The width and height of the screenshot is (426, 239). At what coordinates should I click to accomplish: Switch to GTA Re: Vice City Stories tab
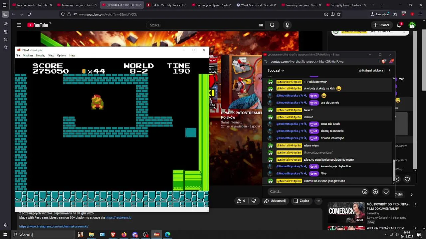click(167, 5)
